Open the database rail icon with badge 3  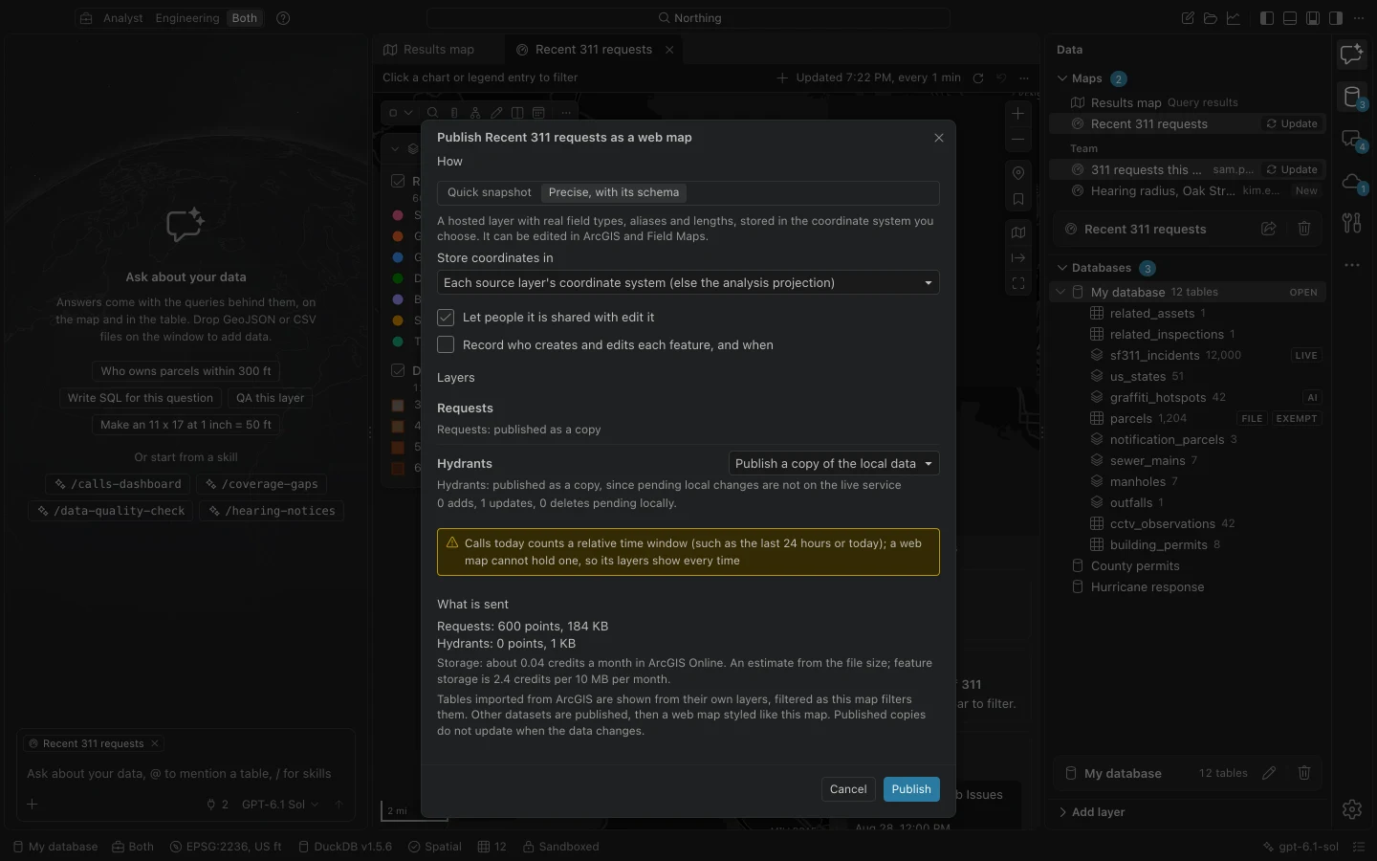[1351, 97]
